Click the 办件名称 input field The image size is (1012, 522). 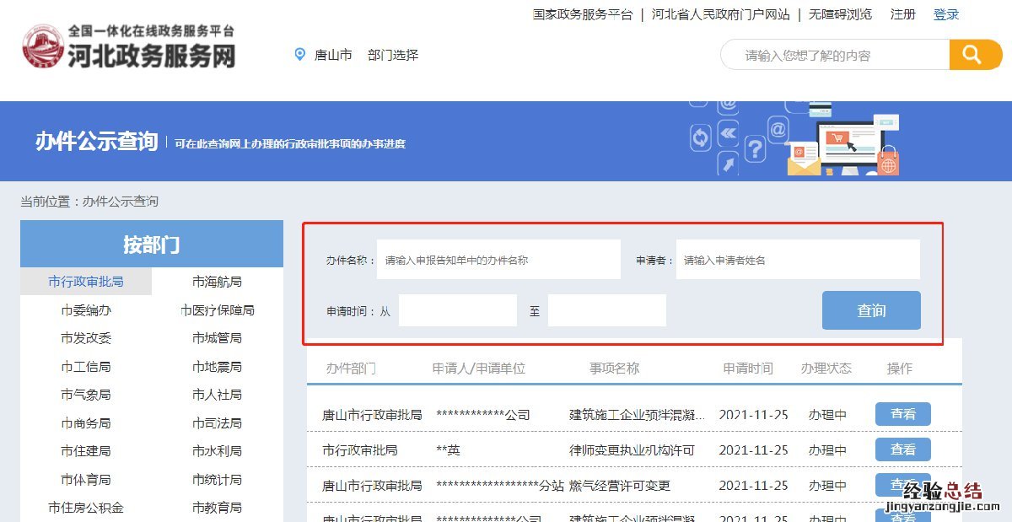(498, 260)
